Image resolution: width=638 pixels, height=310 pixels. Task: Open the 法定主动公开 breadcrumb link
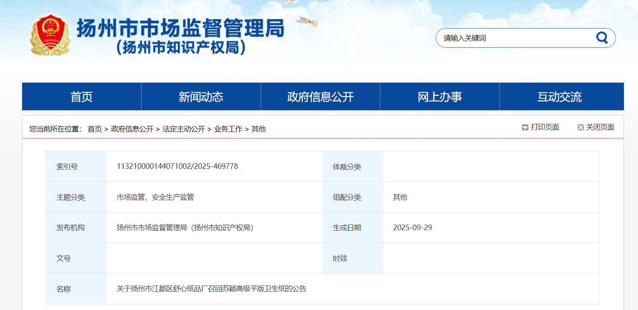click(183, 129)
